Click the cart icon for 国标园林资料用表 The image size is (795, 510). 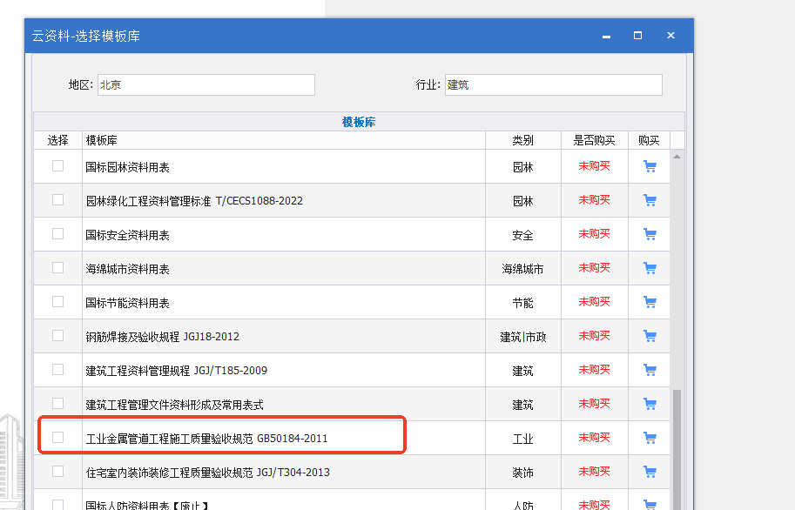click(650, 166)
